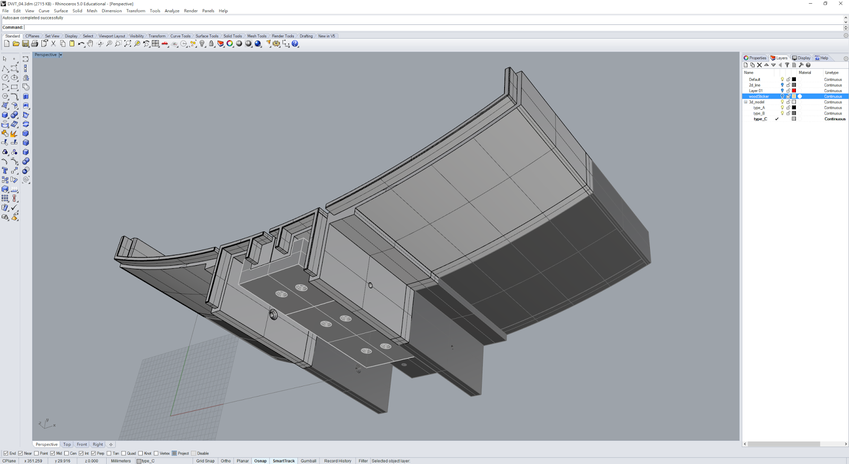Switch to the Mesh Tools toolbar tab
The width and height of the screenshot is (849, 464).
tap(257, 36)
